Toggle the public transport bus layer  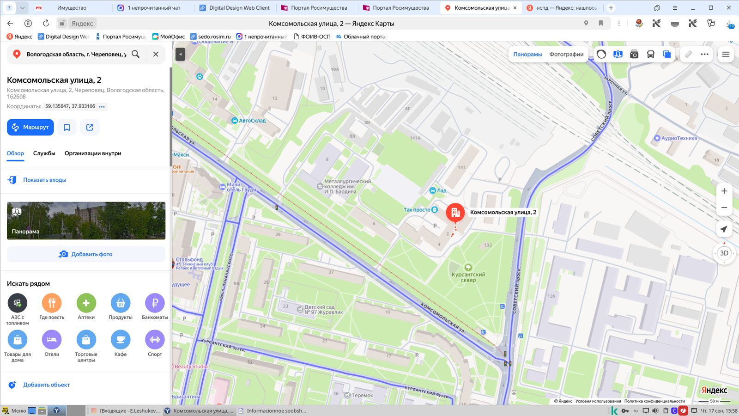(650, 54)
